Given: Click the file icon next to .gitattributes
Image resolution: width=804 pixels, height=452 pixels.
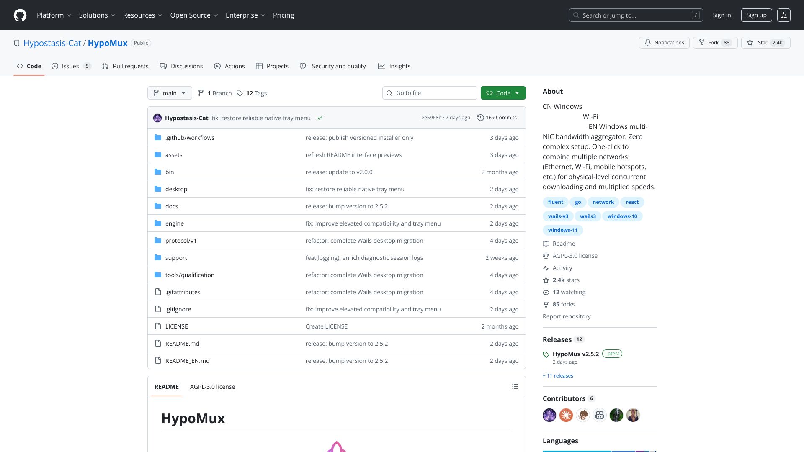Looking at the screenshot, I should point(158,292).
